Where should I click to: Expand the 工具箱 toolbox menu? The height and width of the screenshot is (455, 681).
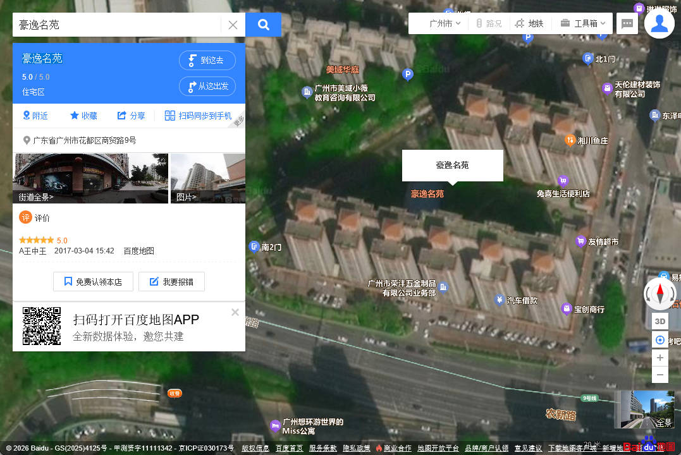583,23
